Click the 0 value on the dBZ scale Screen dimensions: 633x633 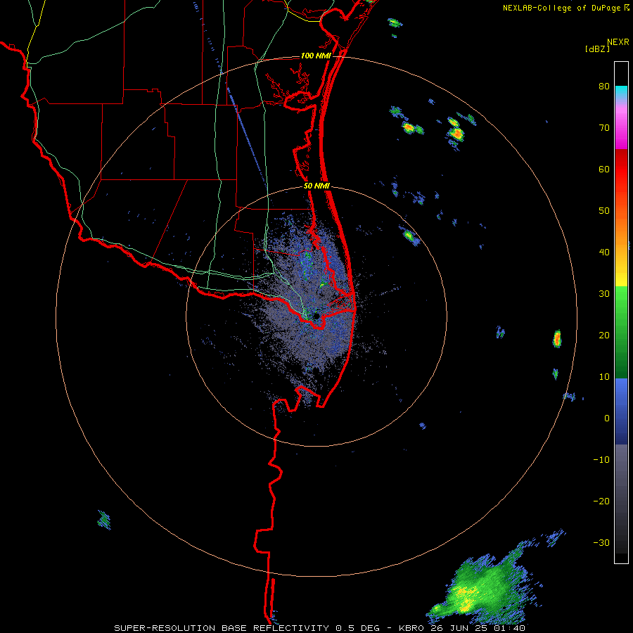607,418
